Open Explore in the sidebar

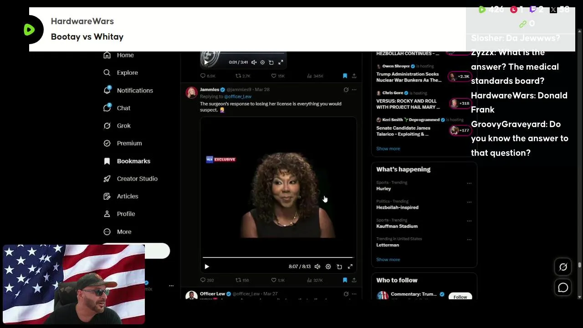[121, 72]
